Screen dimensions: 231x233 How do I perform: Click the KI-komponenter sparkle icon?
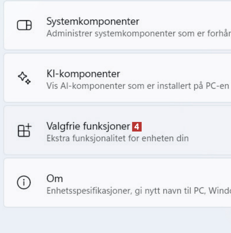24,78
